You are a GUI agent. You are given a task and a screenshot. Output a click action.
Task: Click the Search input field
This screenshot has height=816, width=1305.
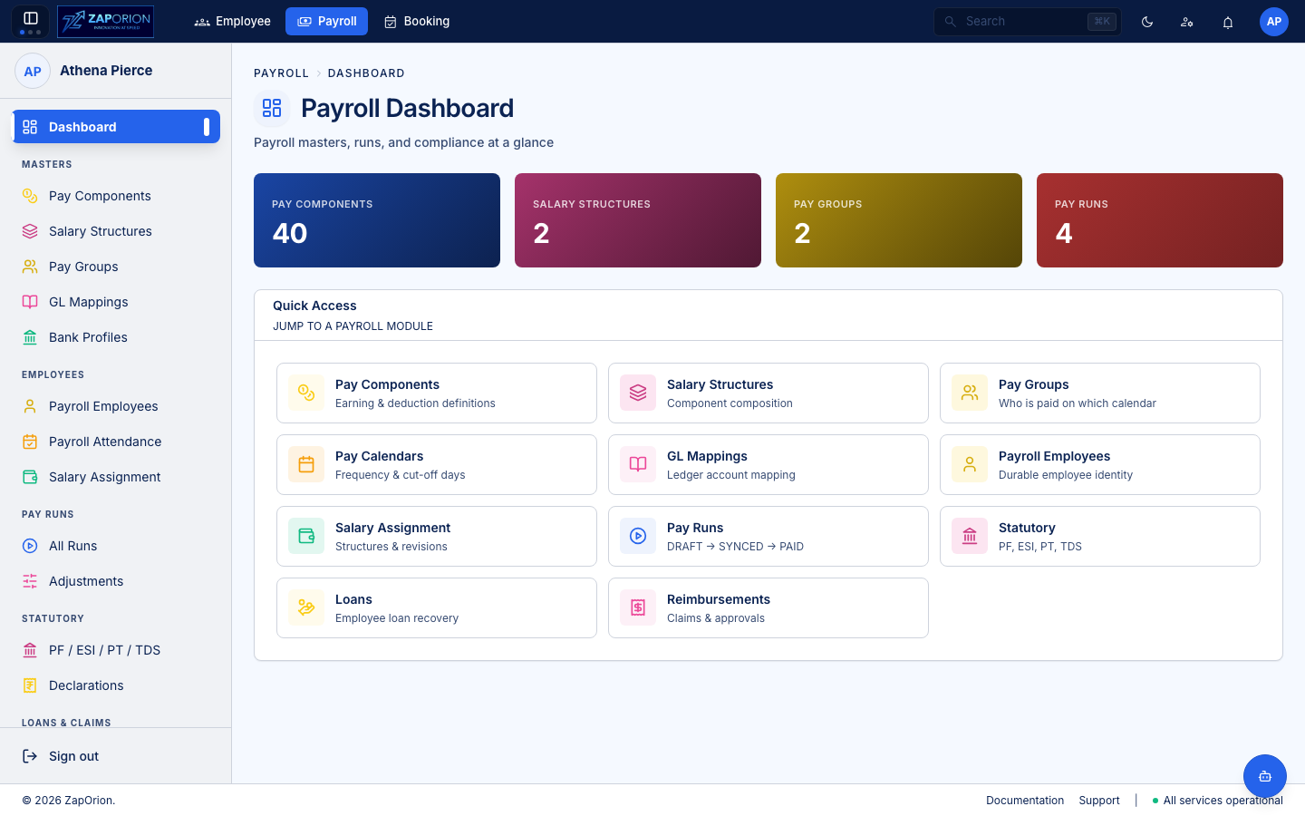(1028, 22)
